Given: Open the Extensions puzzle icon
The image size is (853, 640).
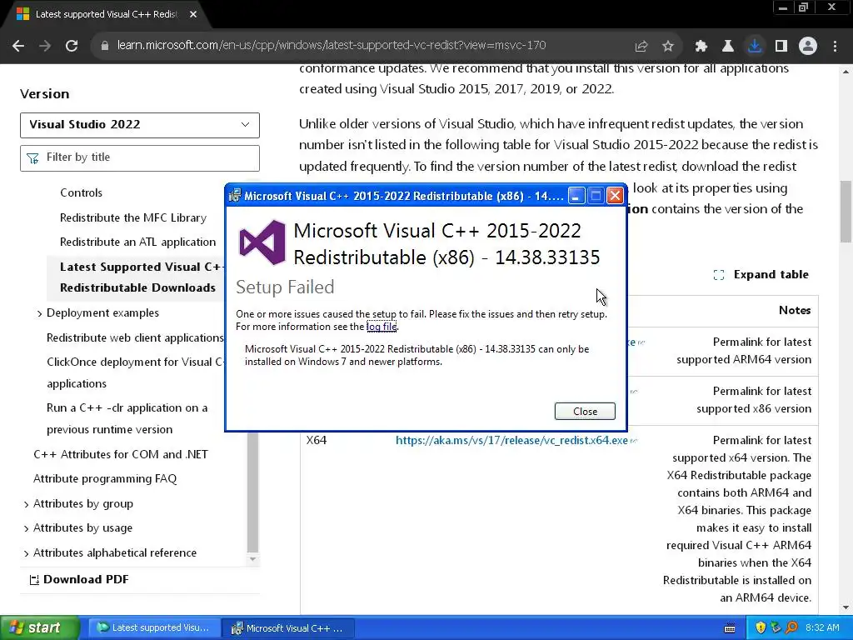Looking at the screenshot, I should (701, 47).
